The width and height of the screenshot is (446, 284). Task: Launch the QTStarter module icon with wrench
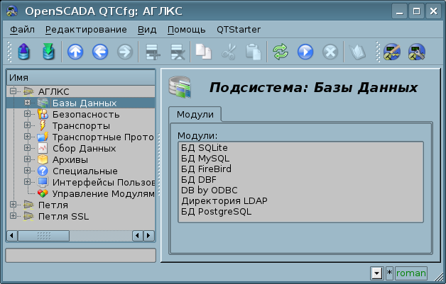(417, 52)
